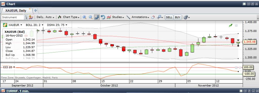
Task: Open the Daily, Auto timeframe dropdown
Action: point(45,17)
